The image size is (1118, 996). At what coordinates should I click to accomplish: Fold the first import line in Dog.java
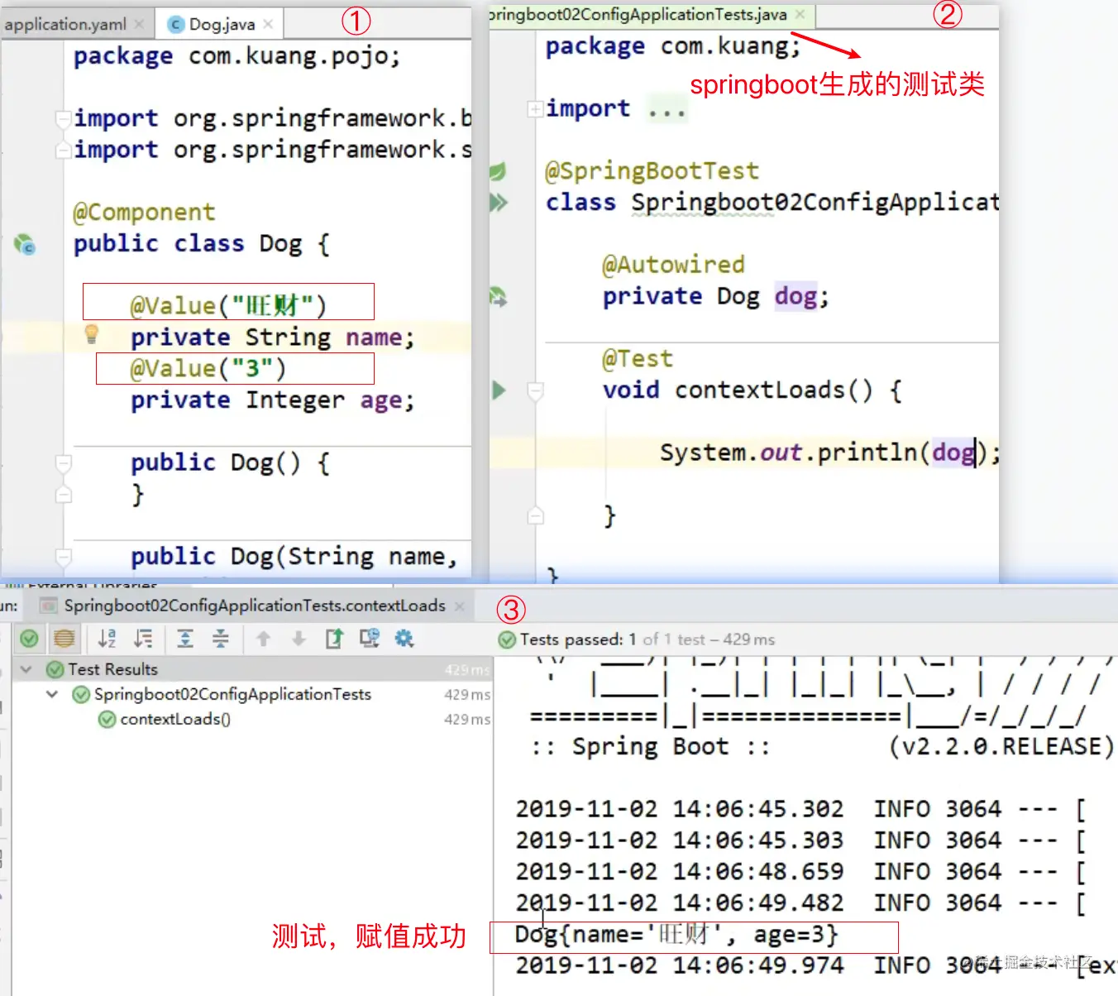pos(64,118)
